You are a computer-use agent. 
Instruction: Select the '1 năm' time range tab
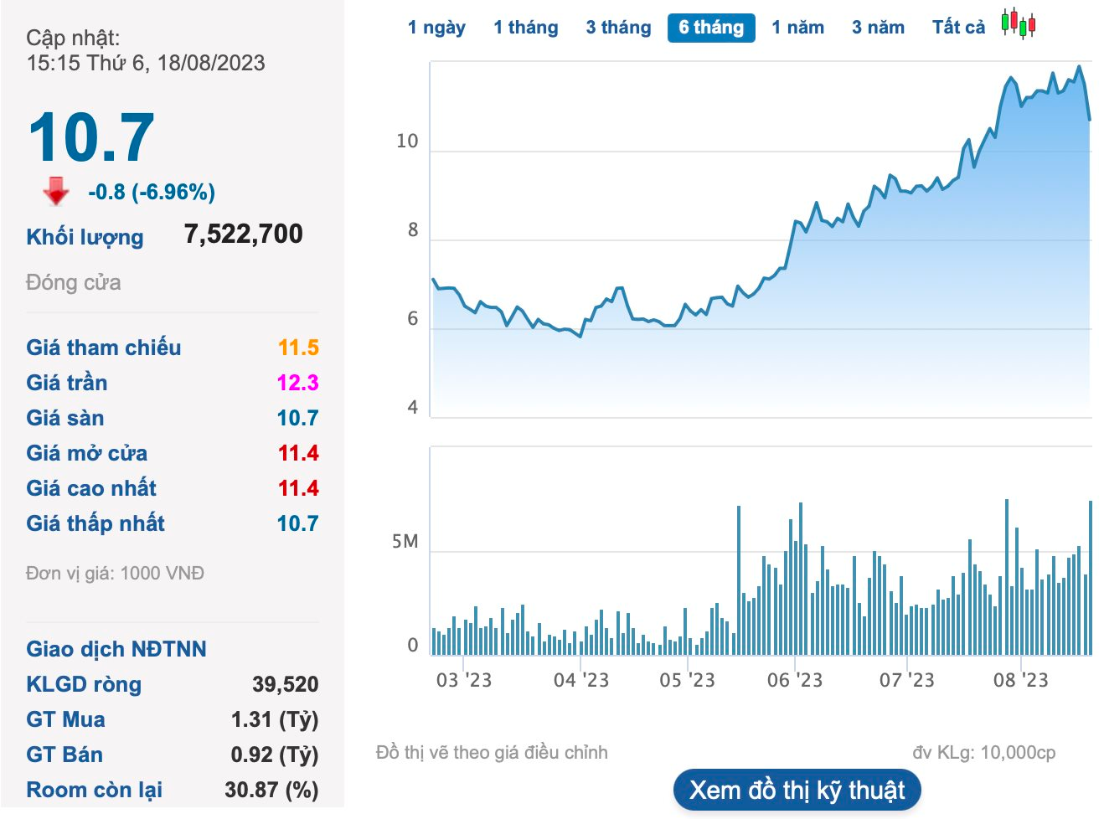(797, 28)
